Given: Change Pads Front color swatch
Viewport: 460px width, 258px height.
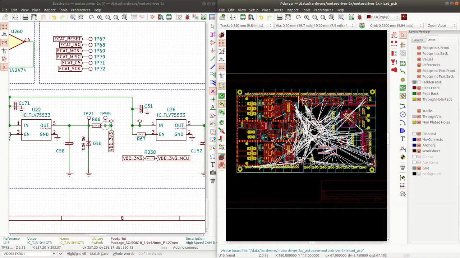Looking at the screenshot, I should click(x=414, y=88).
